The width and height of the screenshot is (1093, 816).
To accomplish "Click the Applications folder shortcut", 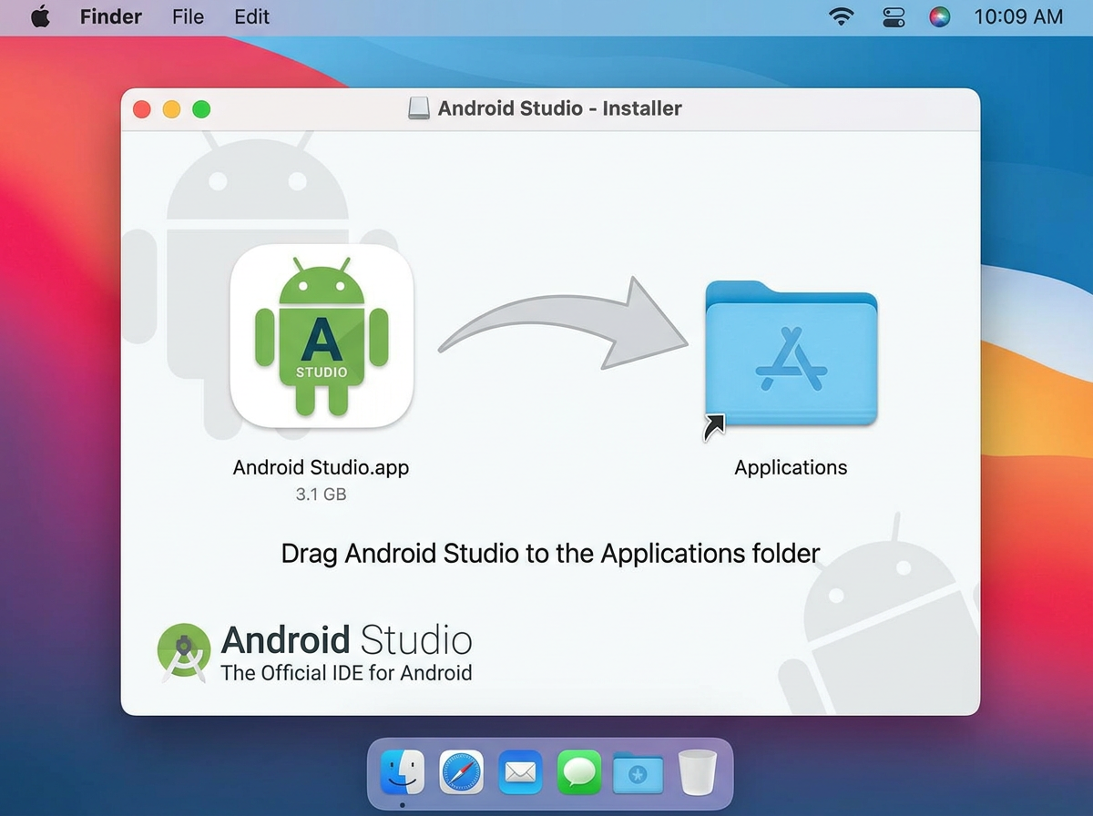I will [791, 354].
